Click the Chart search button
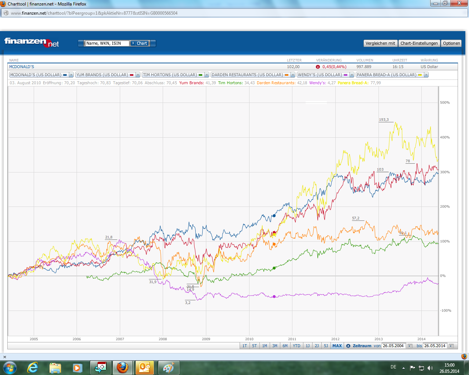The width and height of the screenshot is (469, 375). (140, 43)
